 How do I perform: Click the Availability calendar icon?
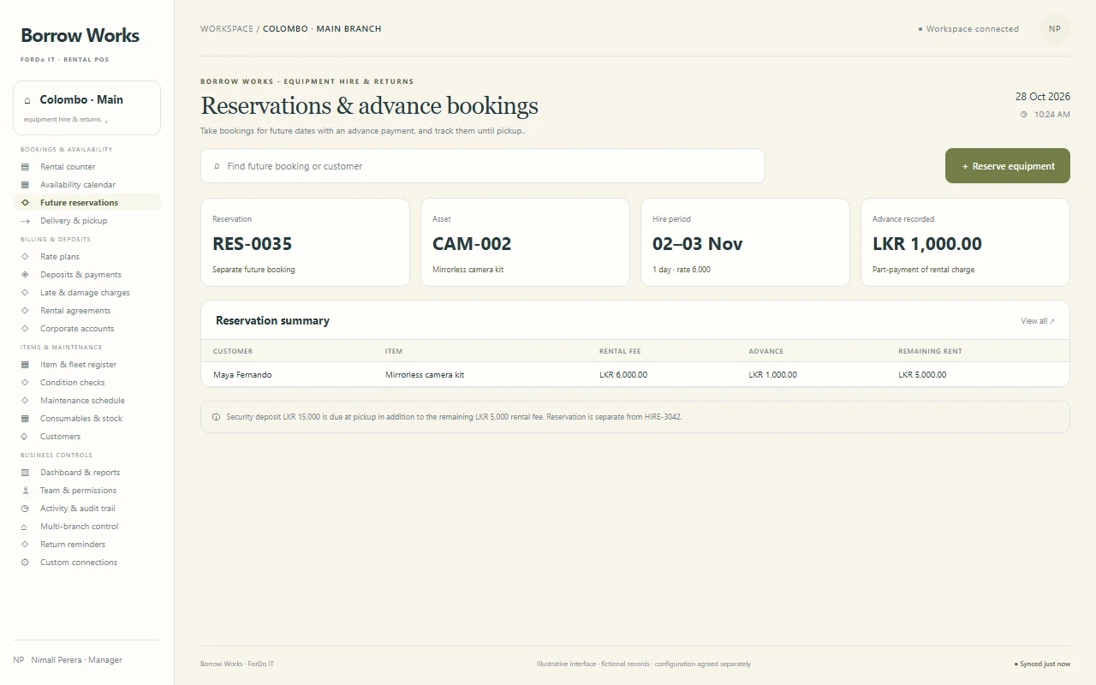(25, 185)
